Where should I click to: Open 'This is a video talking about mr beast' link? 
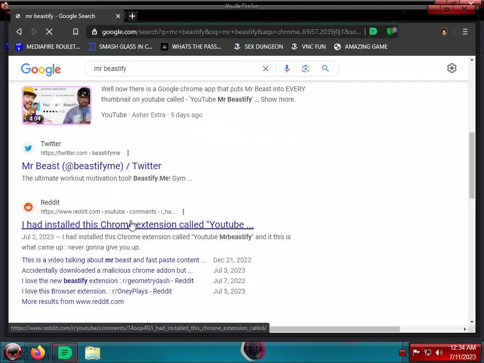click(x=113, y=260)
